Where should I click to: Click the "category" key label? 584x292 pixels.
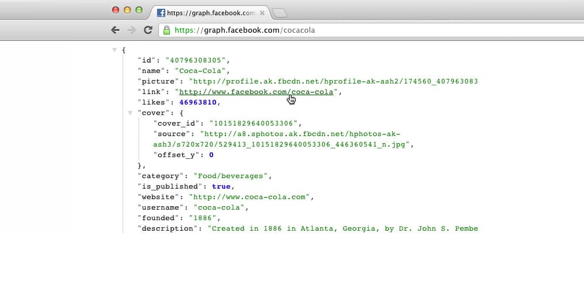click(x=161, y=176)
